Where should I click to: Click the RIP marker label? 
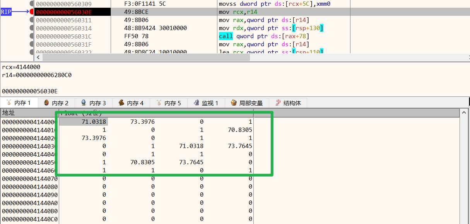(6, 12)
